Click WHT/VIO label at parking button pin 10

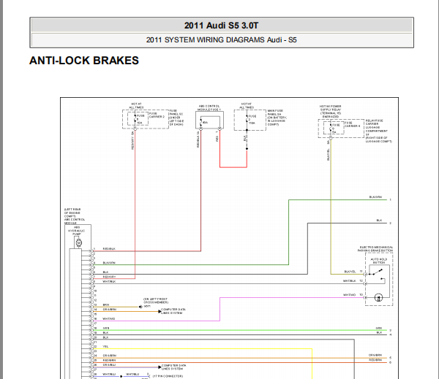tap(350, 295)
